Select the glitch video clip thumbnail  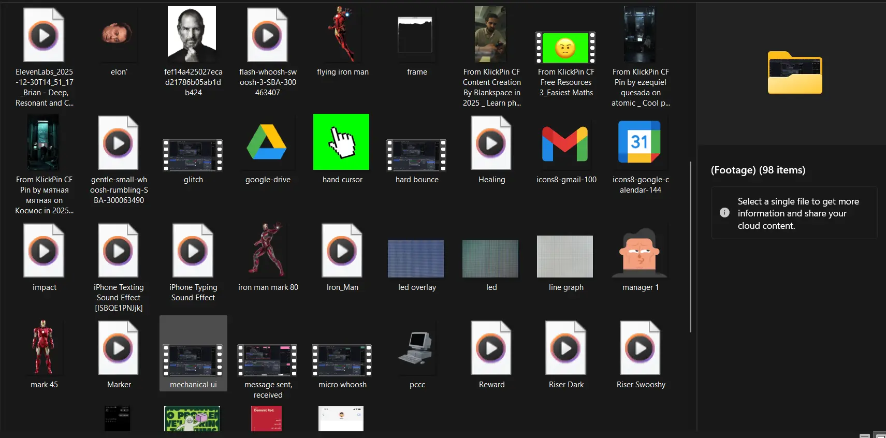(193, 155)
